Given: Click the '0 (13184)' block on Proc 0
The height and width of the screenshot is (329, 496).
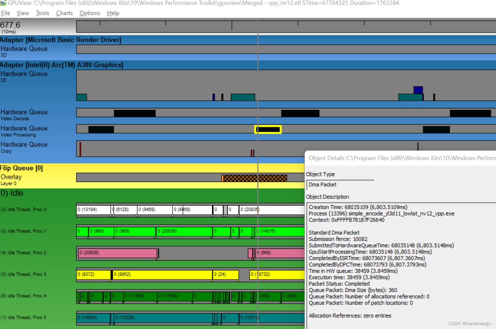Looking at the screenshot, I should [94, 210].
